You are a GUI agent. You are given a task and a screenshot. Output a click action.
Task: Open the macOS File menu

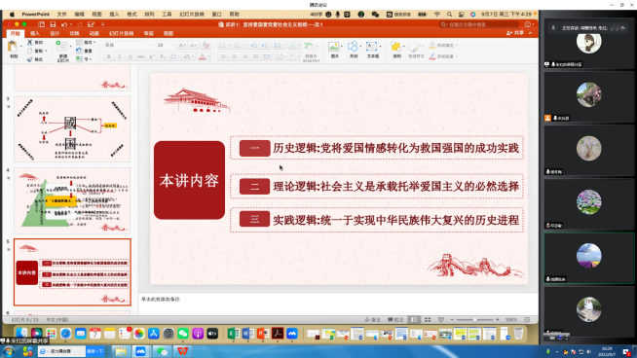click(61, 15)
